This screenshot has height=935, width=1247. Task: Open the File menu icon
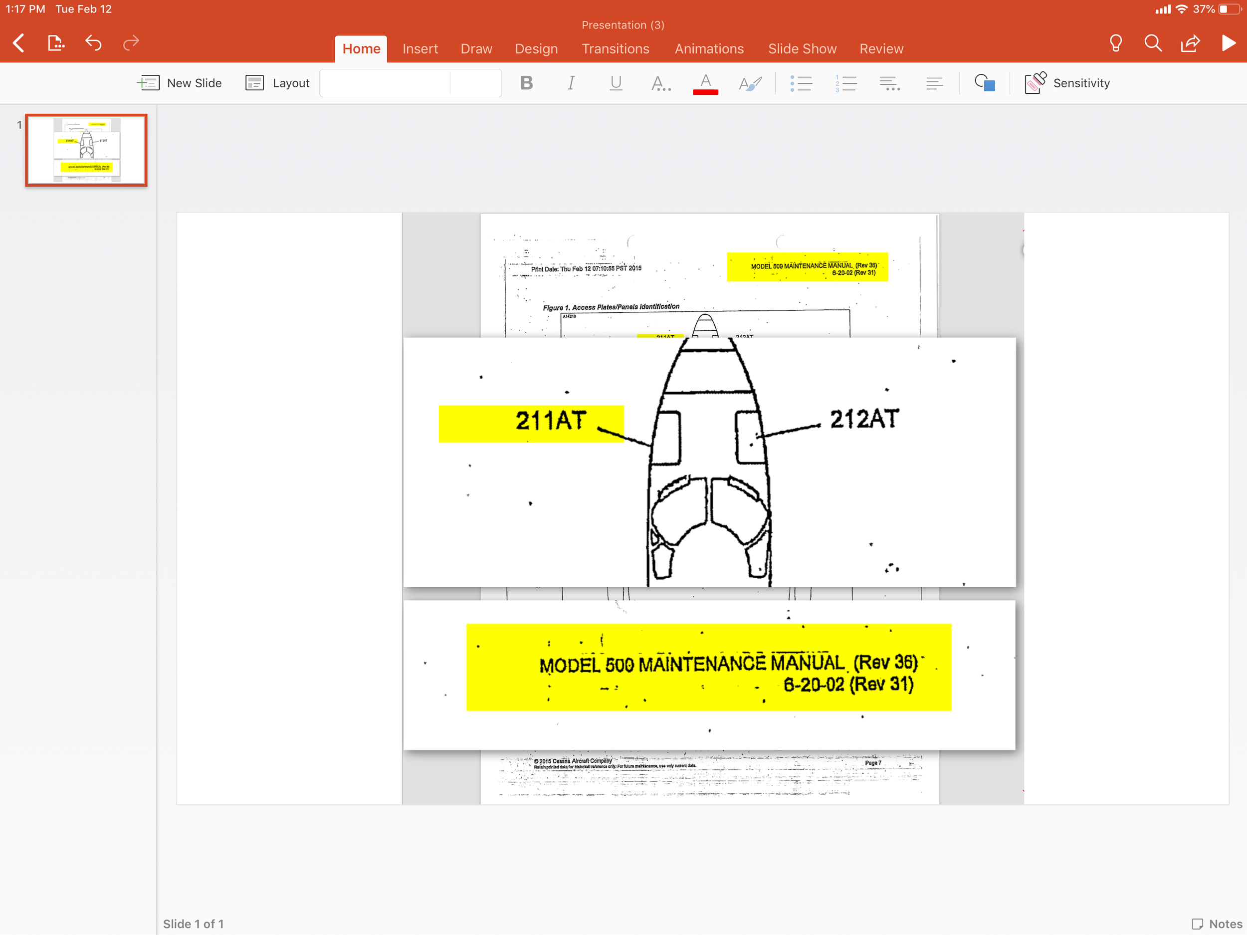(56, 43)
